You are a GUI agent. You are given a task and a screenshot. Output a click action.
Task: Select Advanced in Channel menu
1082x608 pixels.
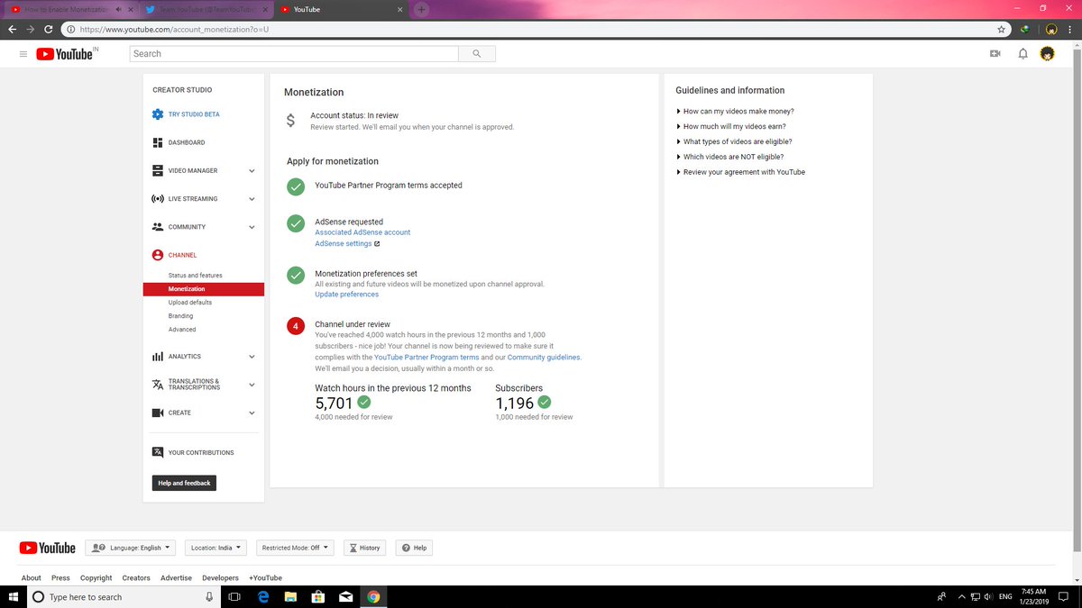(x=182, y=330)
